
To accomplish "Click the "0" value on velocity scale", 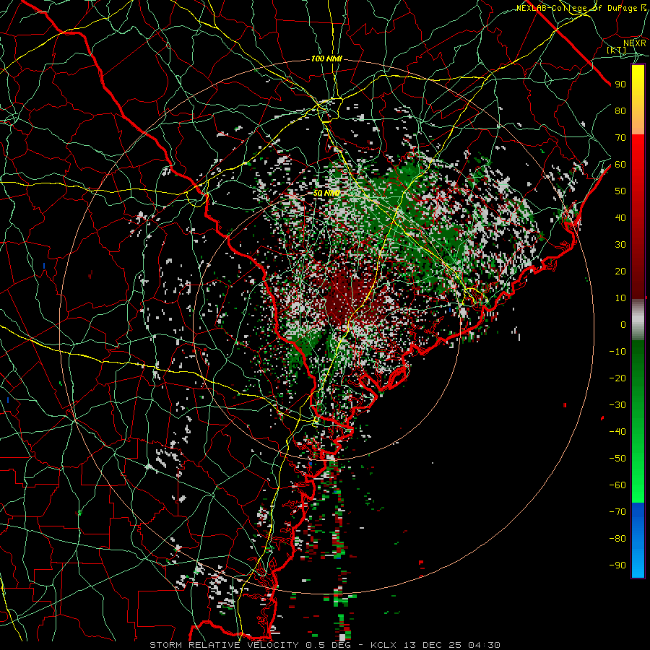I will (x=623, y=324).
